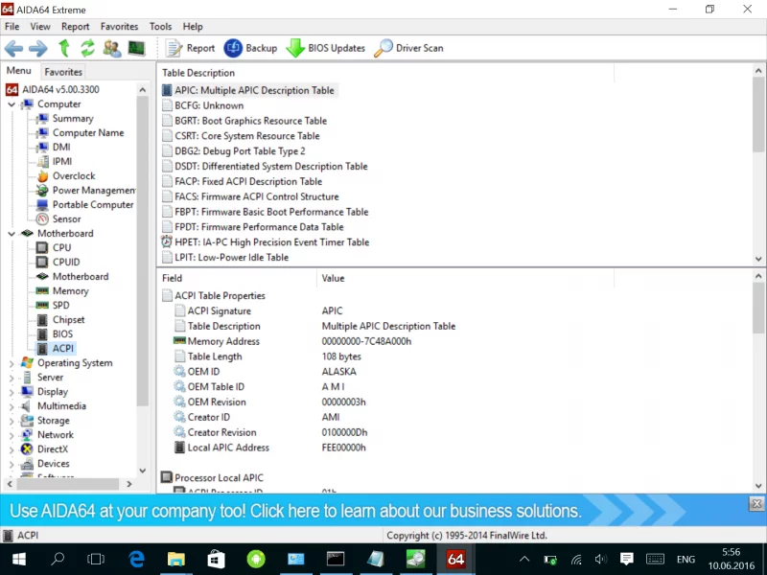The width and height of the screenshot is (767, 575).
Task: Expand the Network tree node
Action: [12, 435]
